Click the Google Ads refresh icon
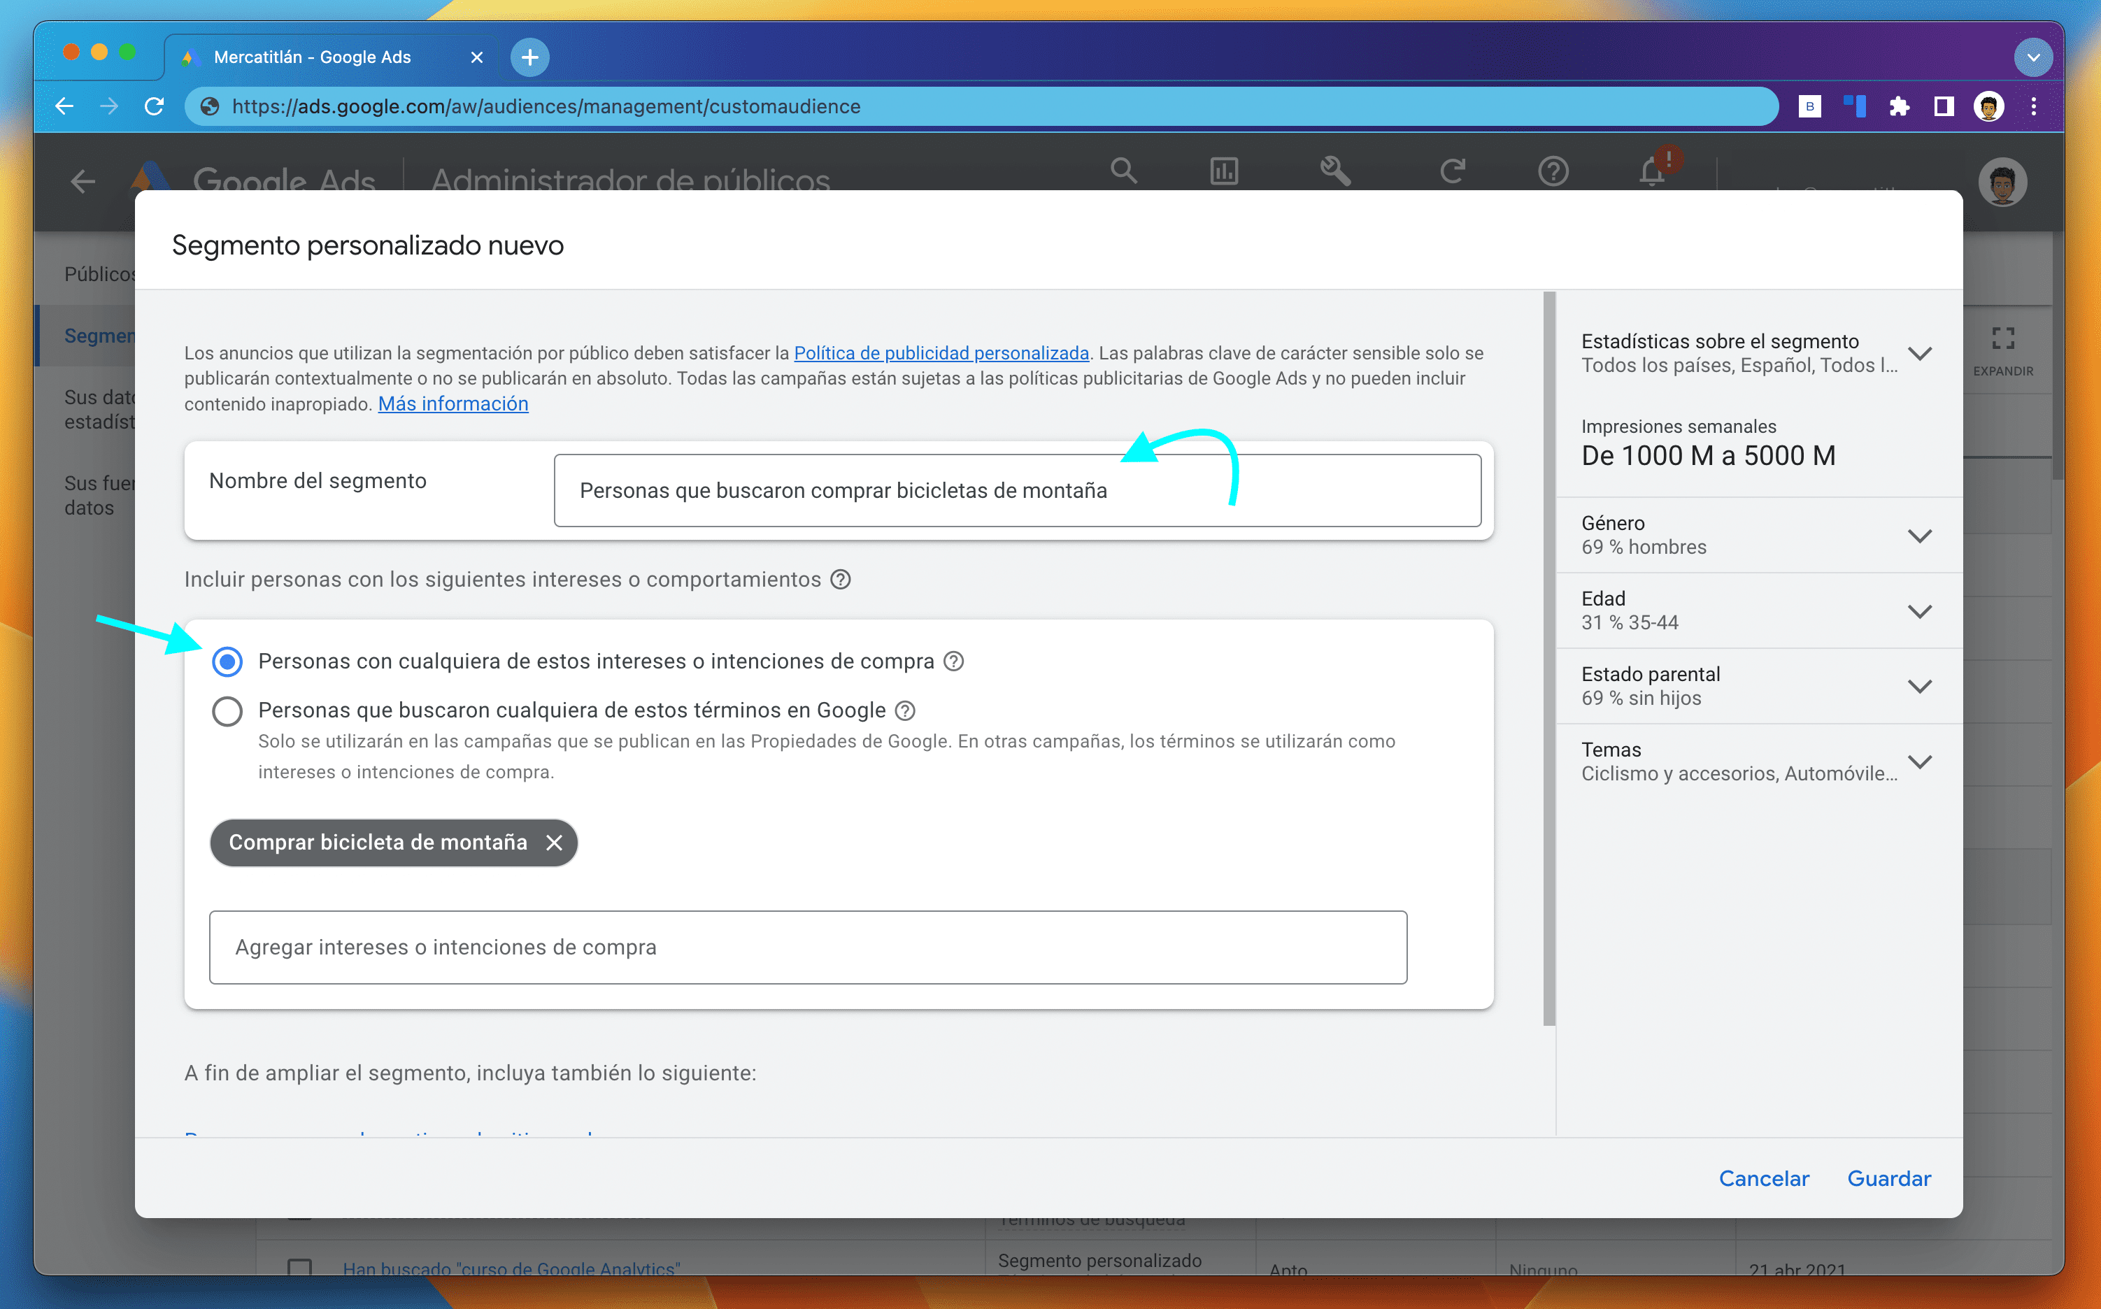 (1453, 171)
